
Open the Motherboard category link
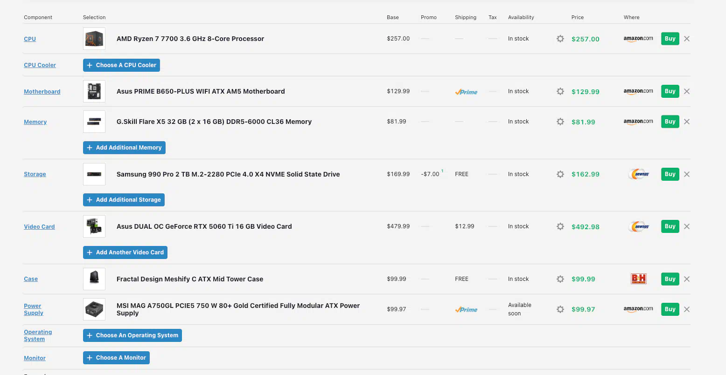(x=42, y=92)
